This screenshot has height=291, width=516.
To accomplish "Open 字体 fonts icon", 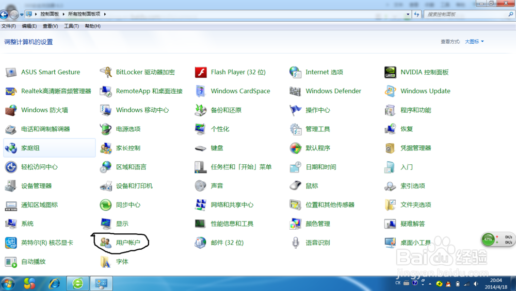I will tap(106, 262).
